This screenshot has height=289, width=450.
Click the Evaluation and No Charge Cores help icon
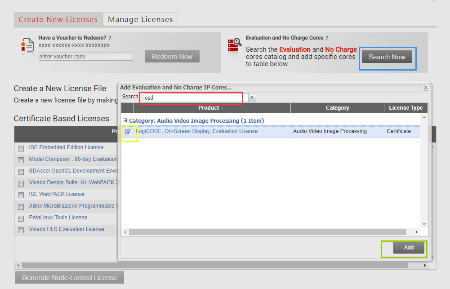coord(327,38)
